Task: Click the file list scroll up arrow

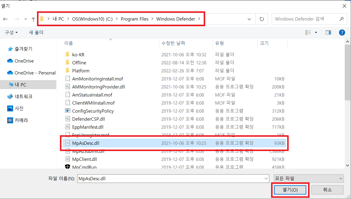Action: point(347,42)
